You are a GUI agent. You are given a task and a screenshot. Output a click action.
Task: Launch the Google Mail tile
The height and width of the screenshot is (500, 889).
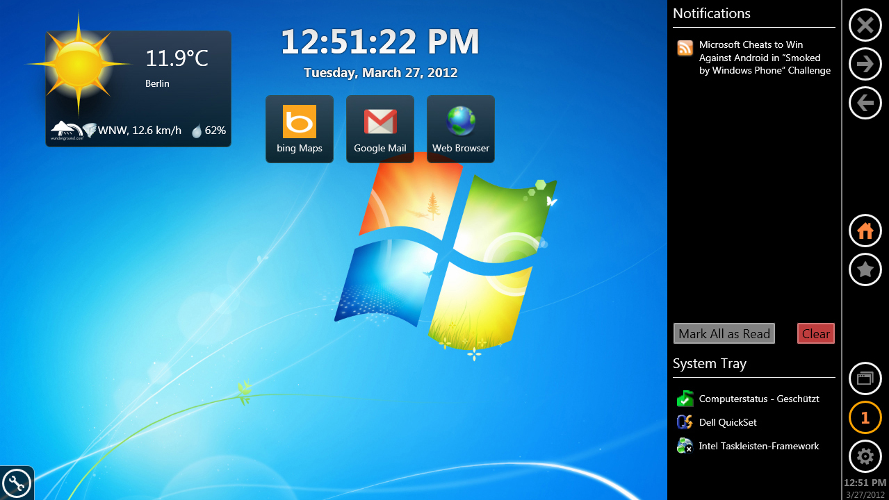(380, 129)
